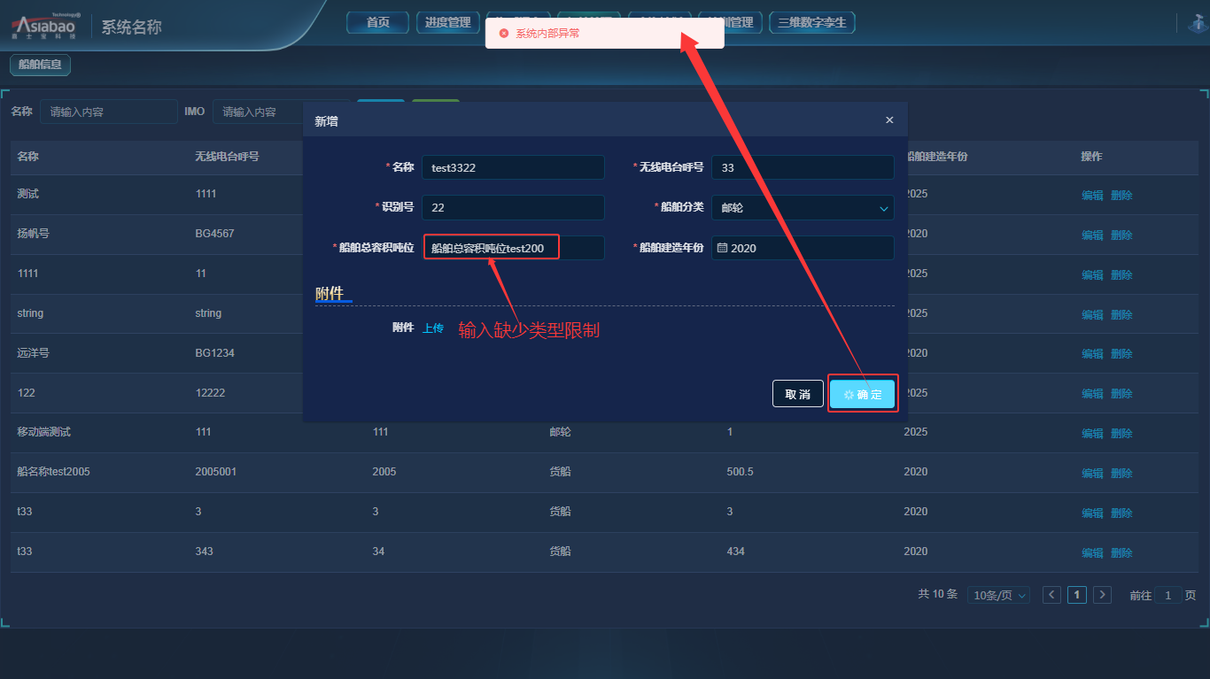Delete the row named 122
The width and height of the screenshot is (1210, 679).
click(x=1121, y=394)
